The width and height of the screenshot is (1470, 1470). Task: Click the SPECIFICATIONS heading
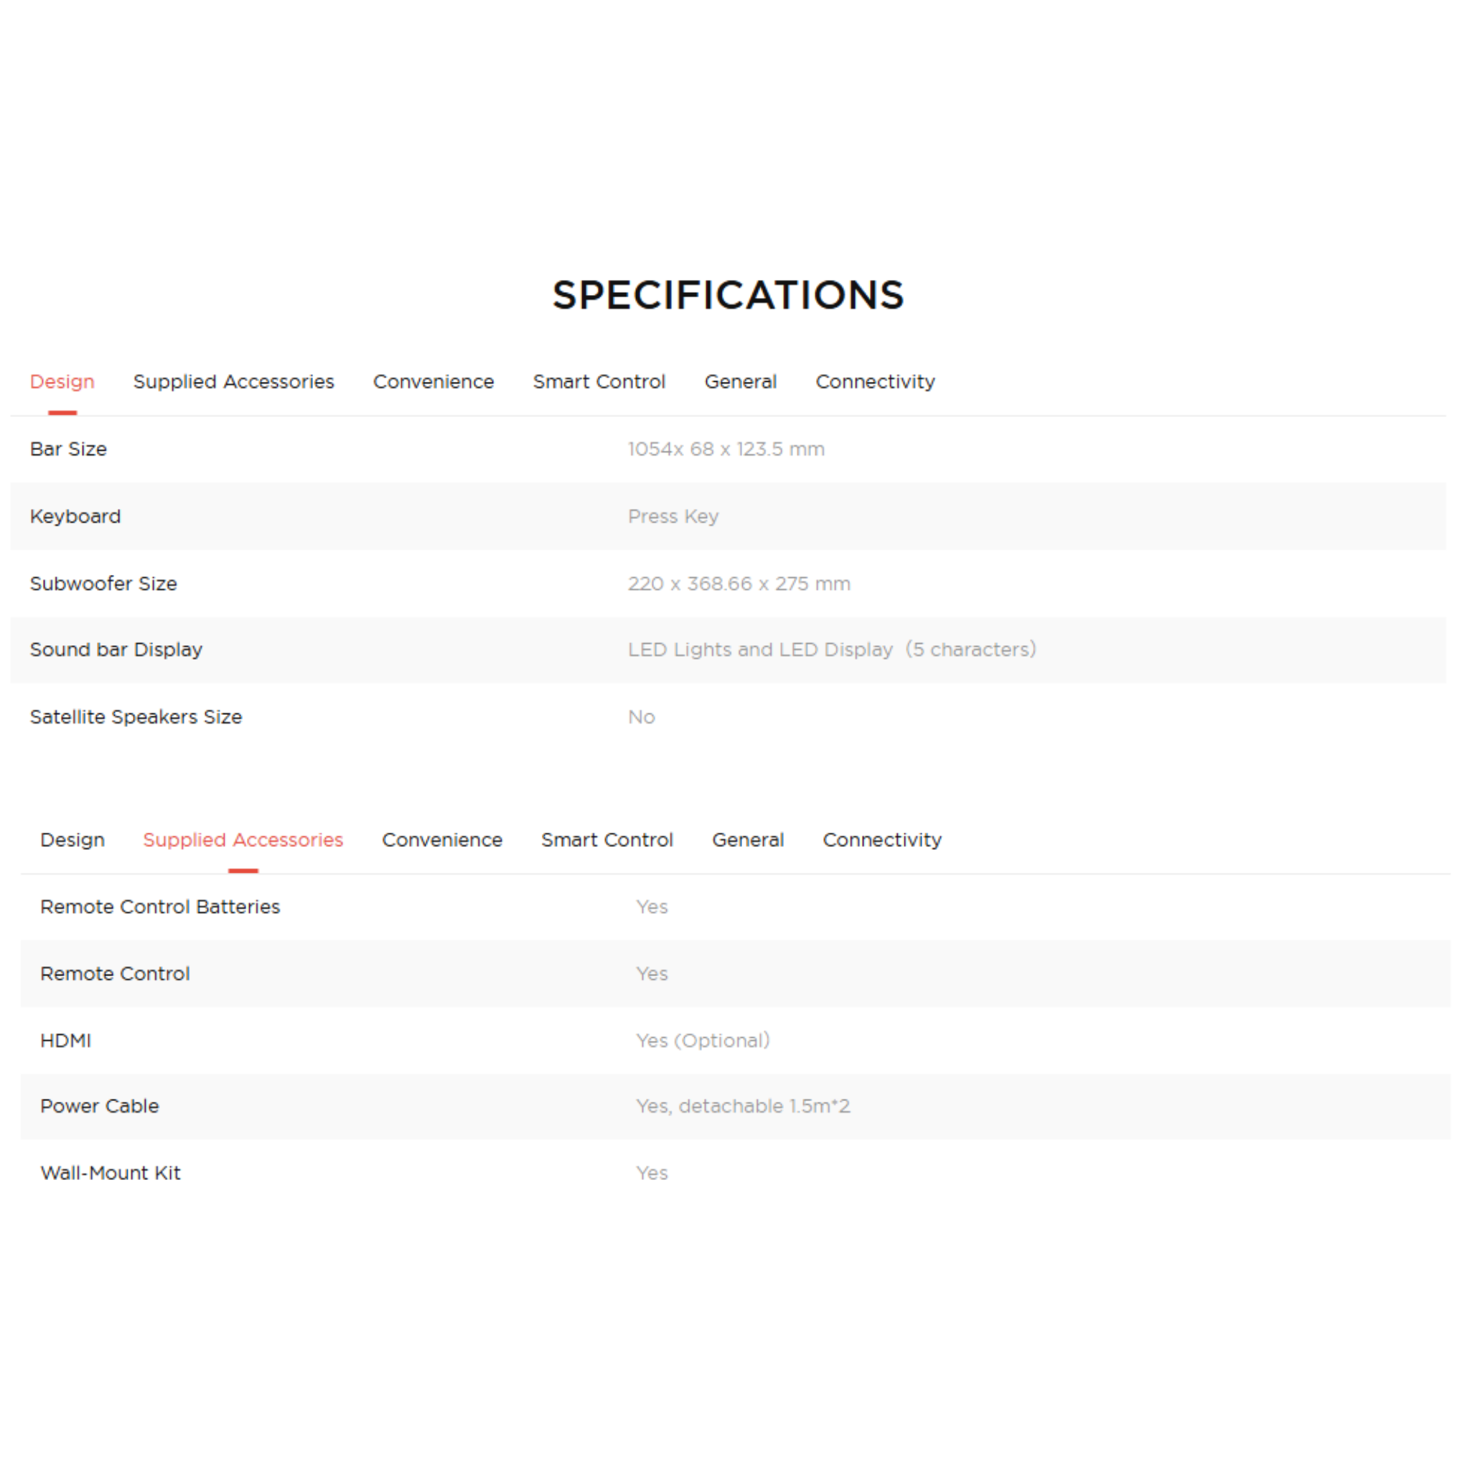point(728,295)
